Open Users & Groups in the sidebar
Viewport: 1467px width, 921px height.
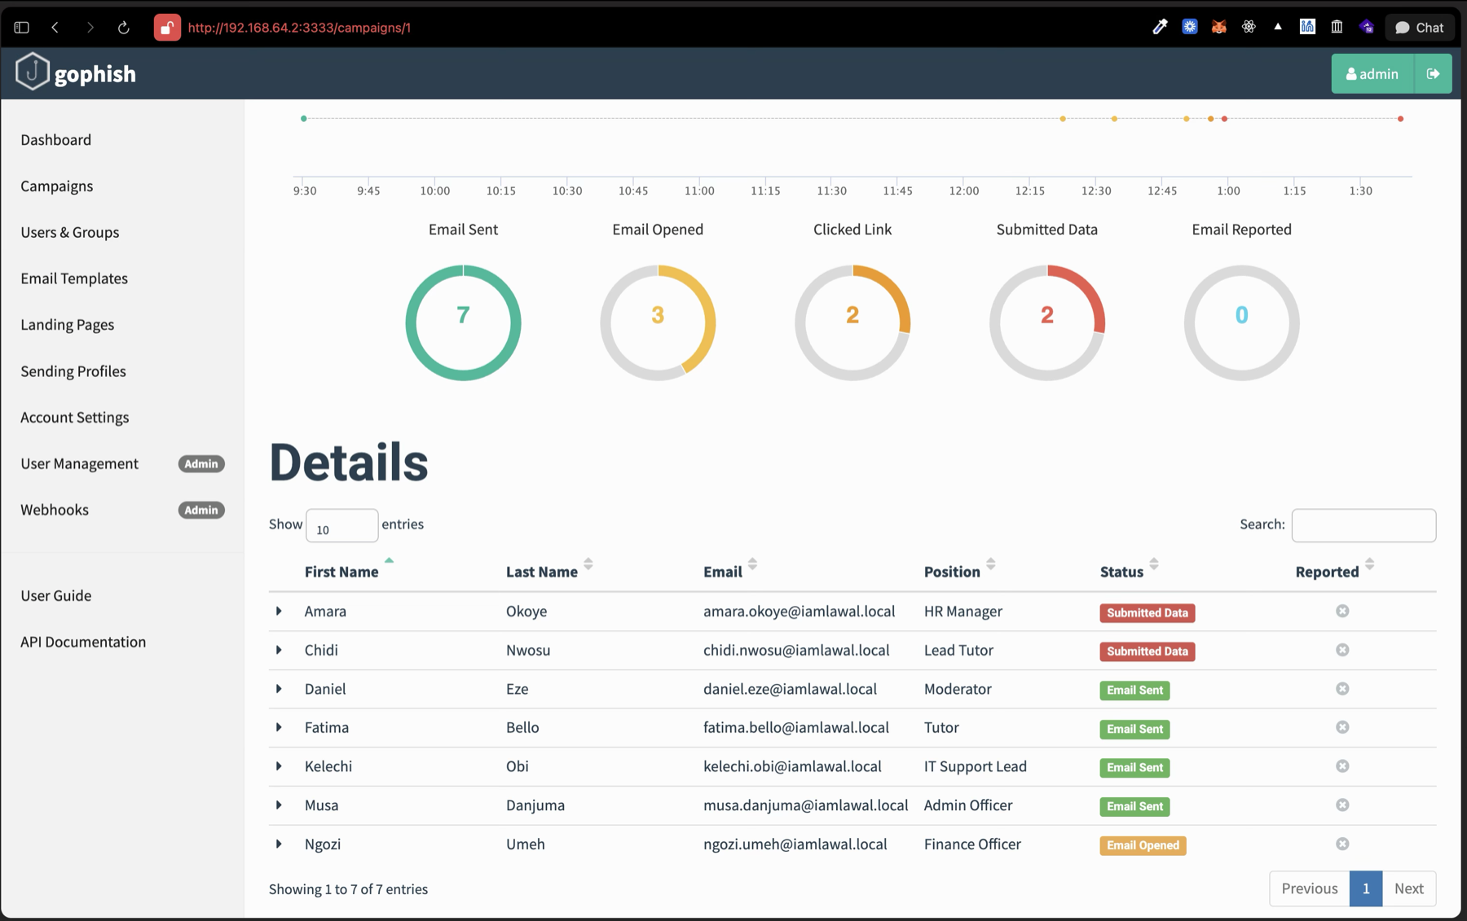pos(70,232)
